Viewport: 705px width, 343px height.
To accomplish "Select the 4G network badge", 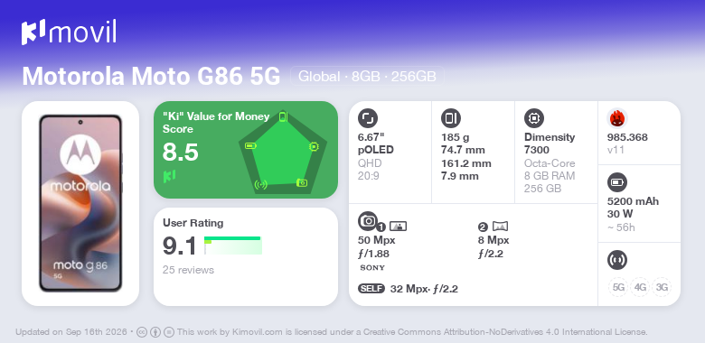I will (640, 287).
